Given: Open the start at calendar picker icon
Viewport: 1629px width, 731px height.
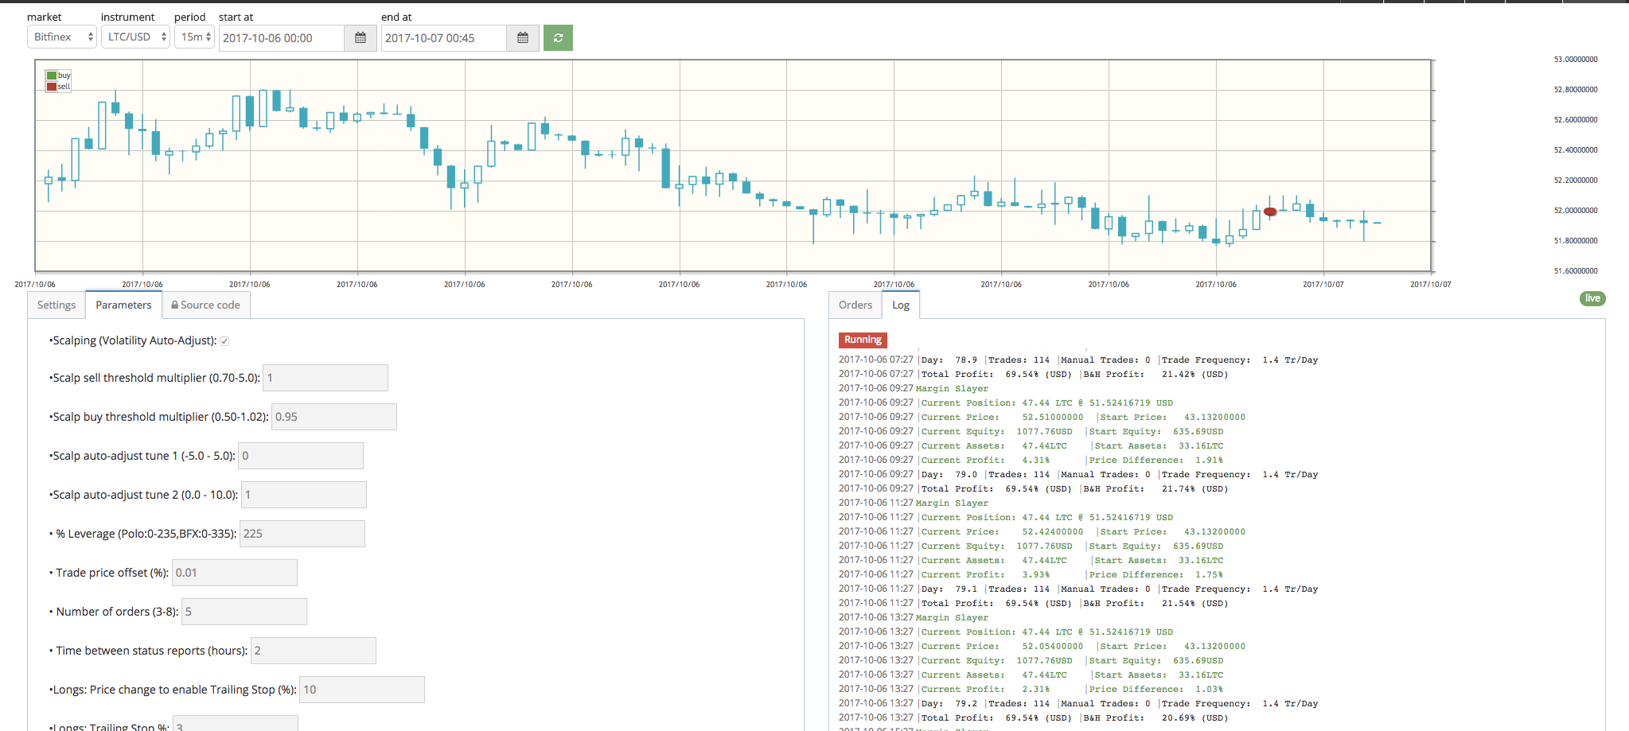Looking at the screenshot, I should [x=360, y=38].
